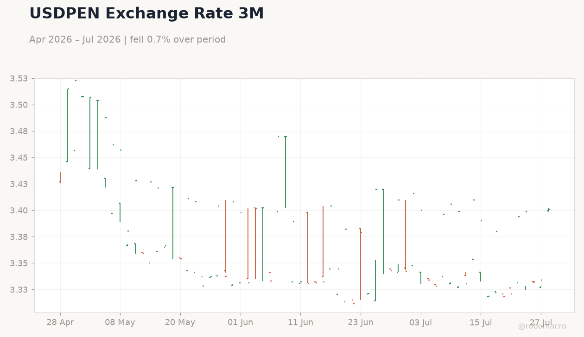Image resolution: width=584 pixels, height=337 pixels.
Task: Select the 3.45 y-axis label
Action: tap(19, 158)
